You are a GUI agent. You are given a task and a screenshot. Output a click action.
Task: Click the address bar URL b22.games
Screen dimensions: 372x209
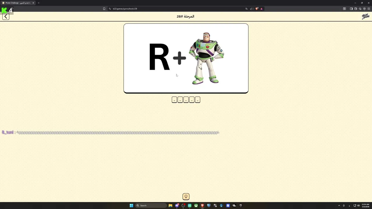pos(125,9)
